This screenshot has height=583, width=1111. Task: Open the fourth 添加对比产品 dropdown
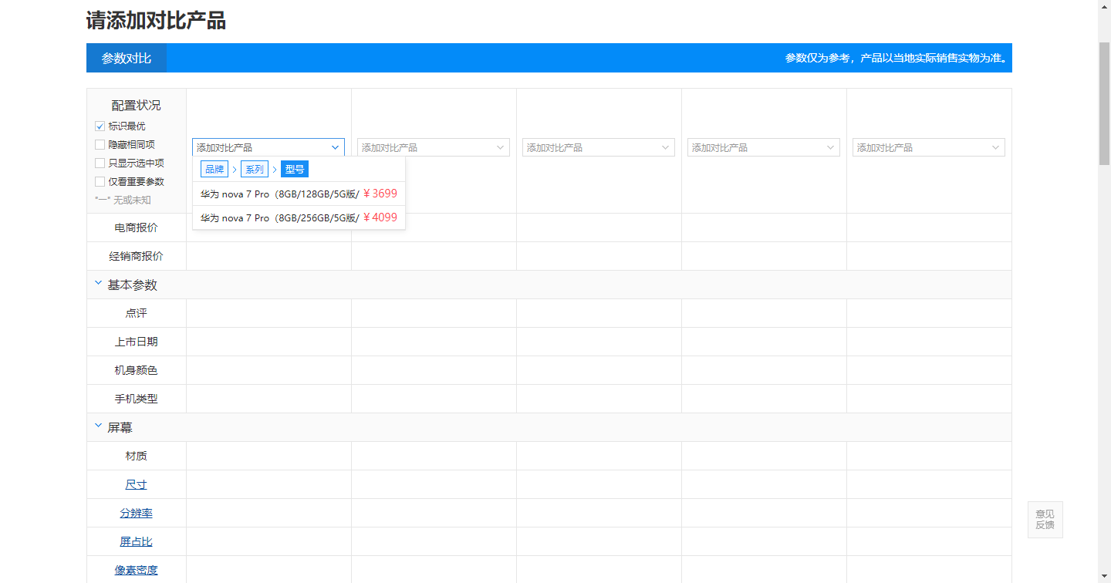coord(764,147)
